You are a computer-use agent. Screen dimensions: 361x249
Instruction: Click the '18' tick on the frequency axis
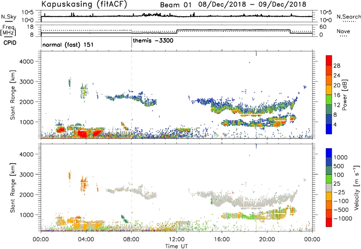pos(30,27)
